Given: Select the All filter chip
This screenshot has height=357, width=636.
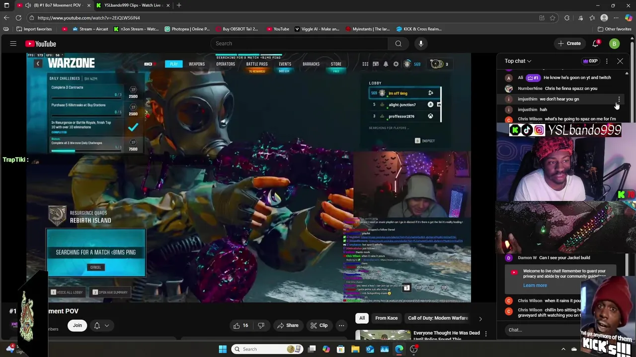Looking at the screenshot, I should coord(362,318).
